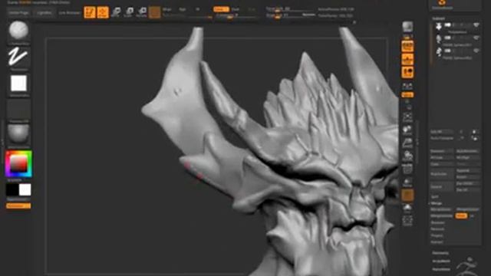Viewport: 491px width, 276px height.
Task: Open the stroke type selector
Action: 18,58
